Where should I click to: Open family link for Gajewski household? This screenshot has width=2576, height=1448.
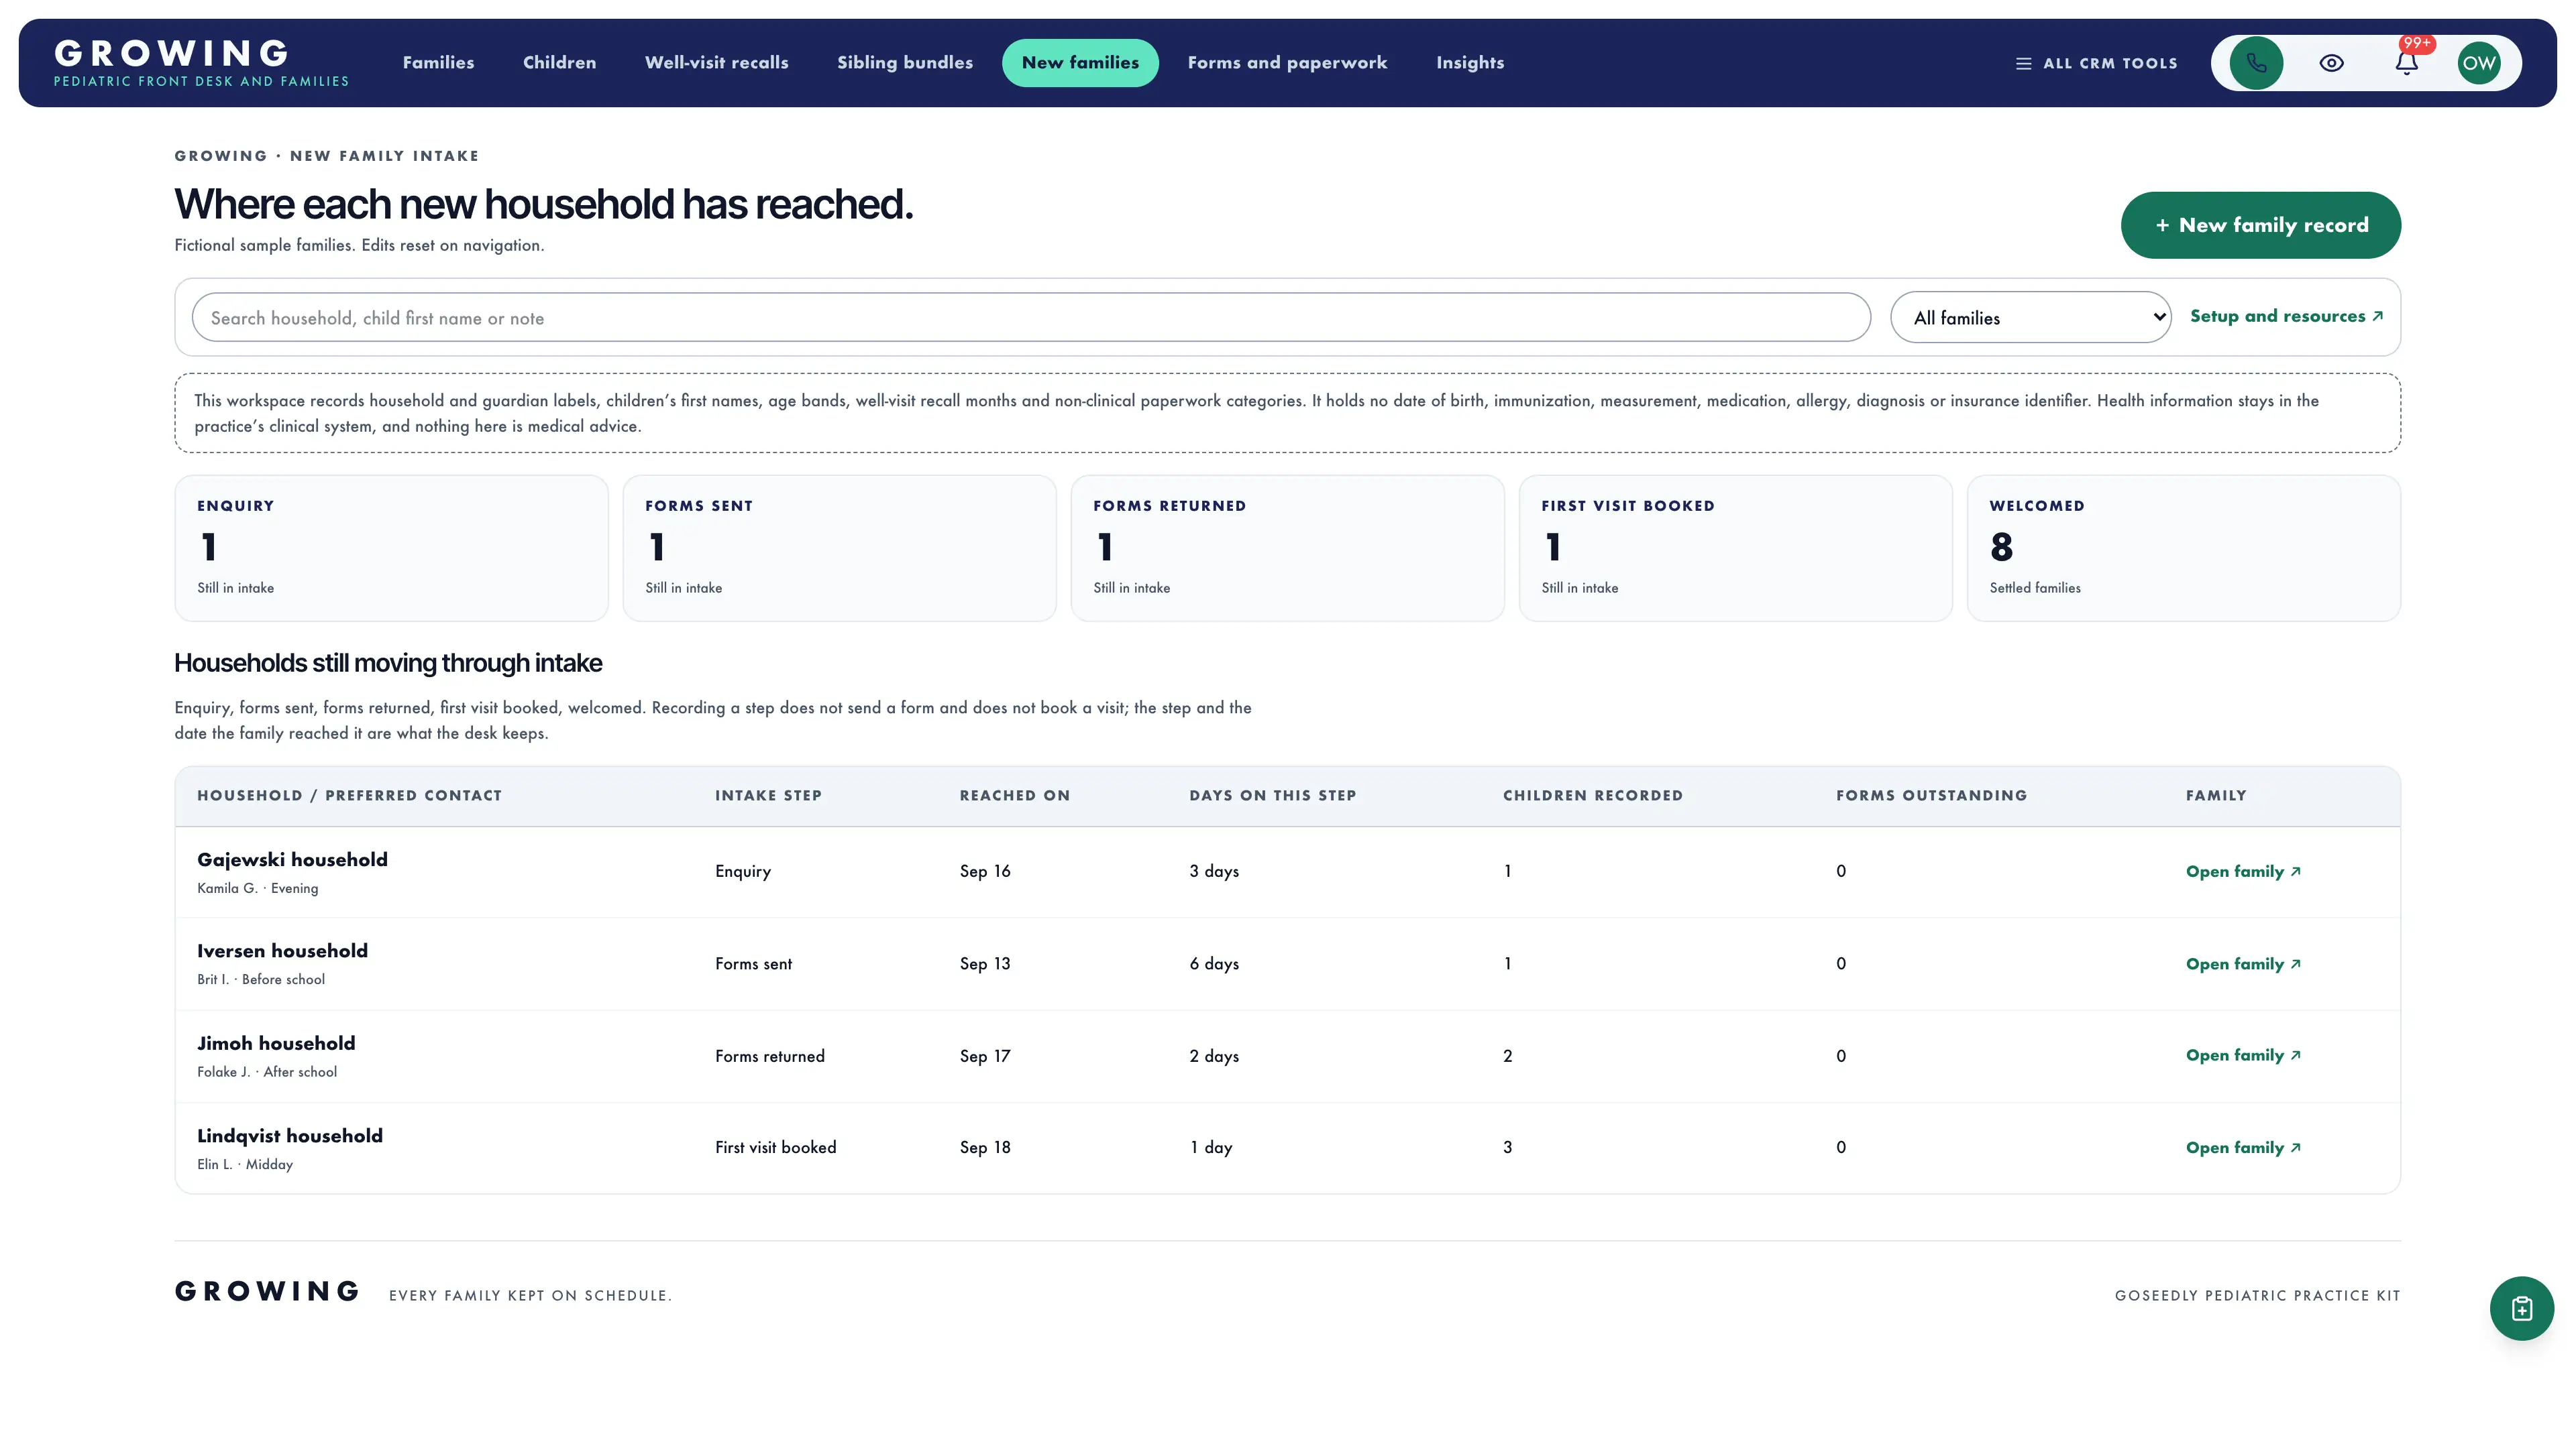point(2243,871)
